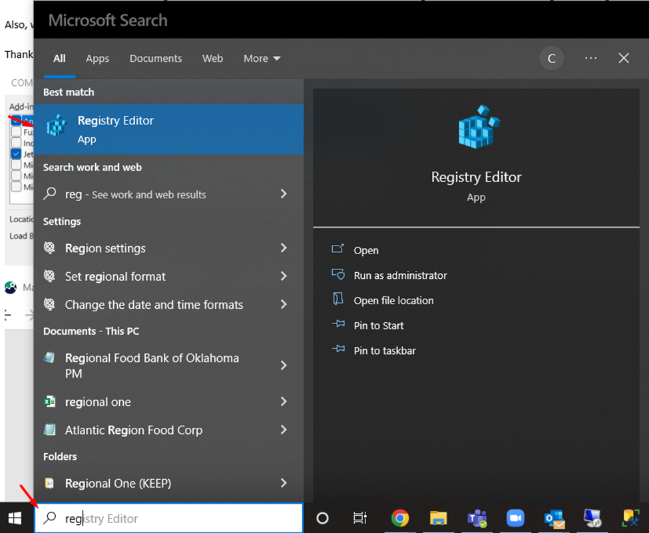Click the Pin to taskbar pin icon
The image size is (649, 533).
[338, 349]
